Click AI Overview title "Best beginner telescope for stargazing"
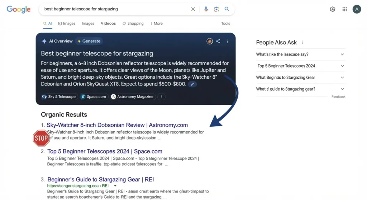Image resolution: width=367 pixels, height=200 pixels. 97,54
